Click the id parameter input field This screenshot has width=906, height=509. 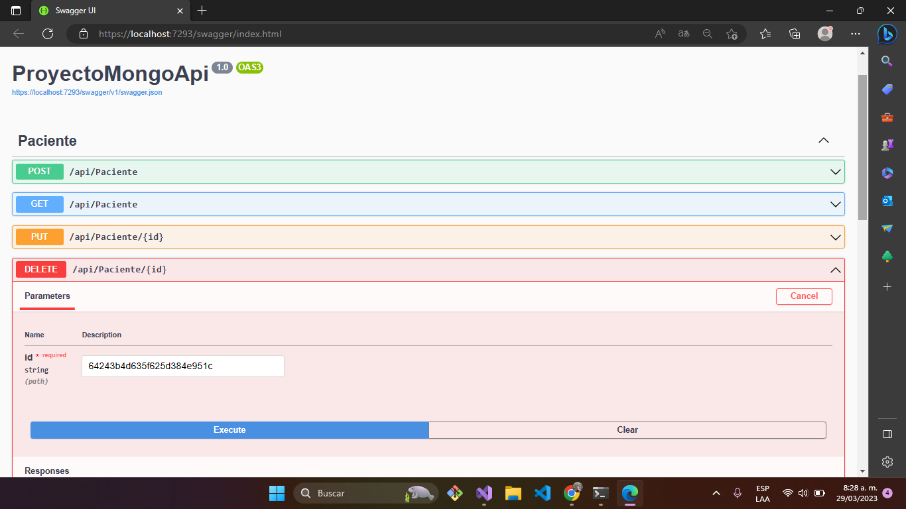(182, 366)
